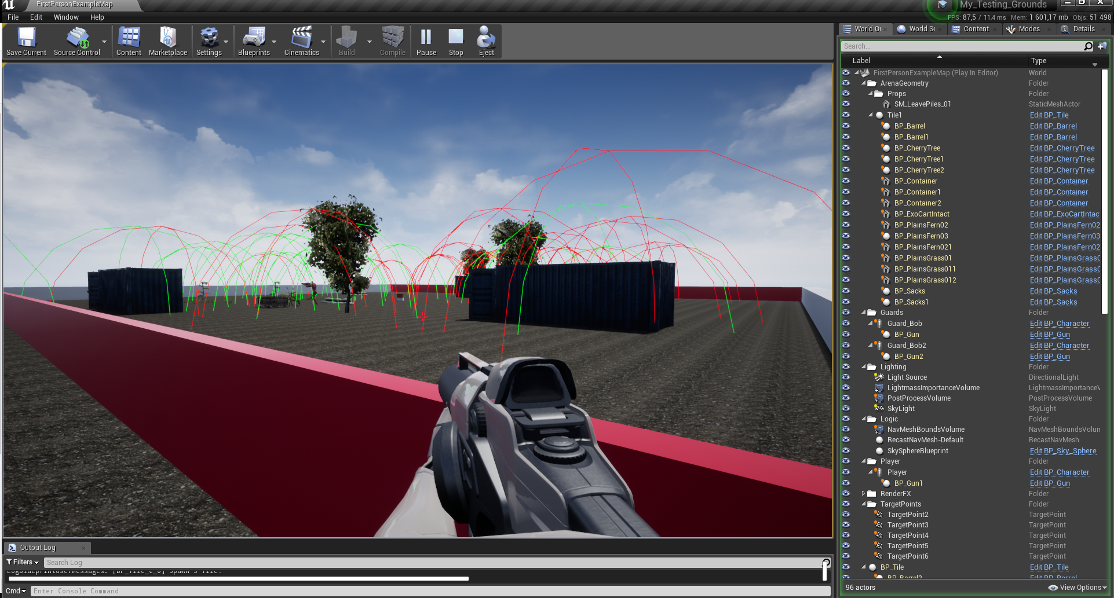This screenshot has width=1114, height=598.
Task: Click the add-folder icon next to outliner search
Action: tap(1102, 46)
